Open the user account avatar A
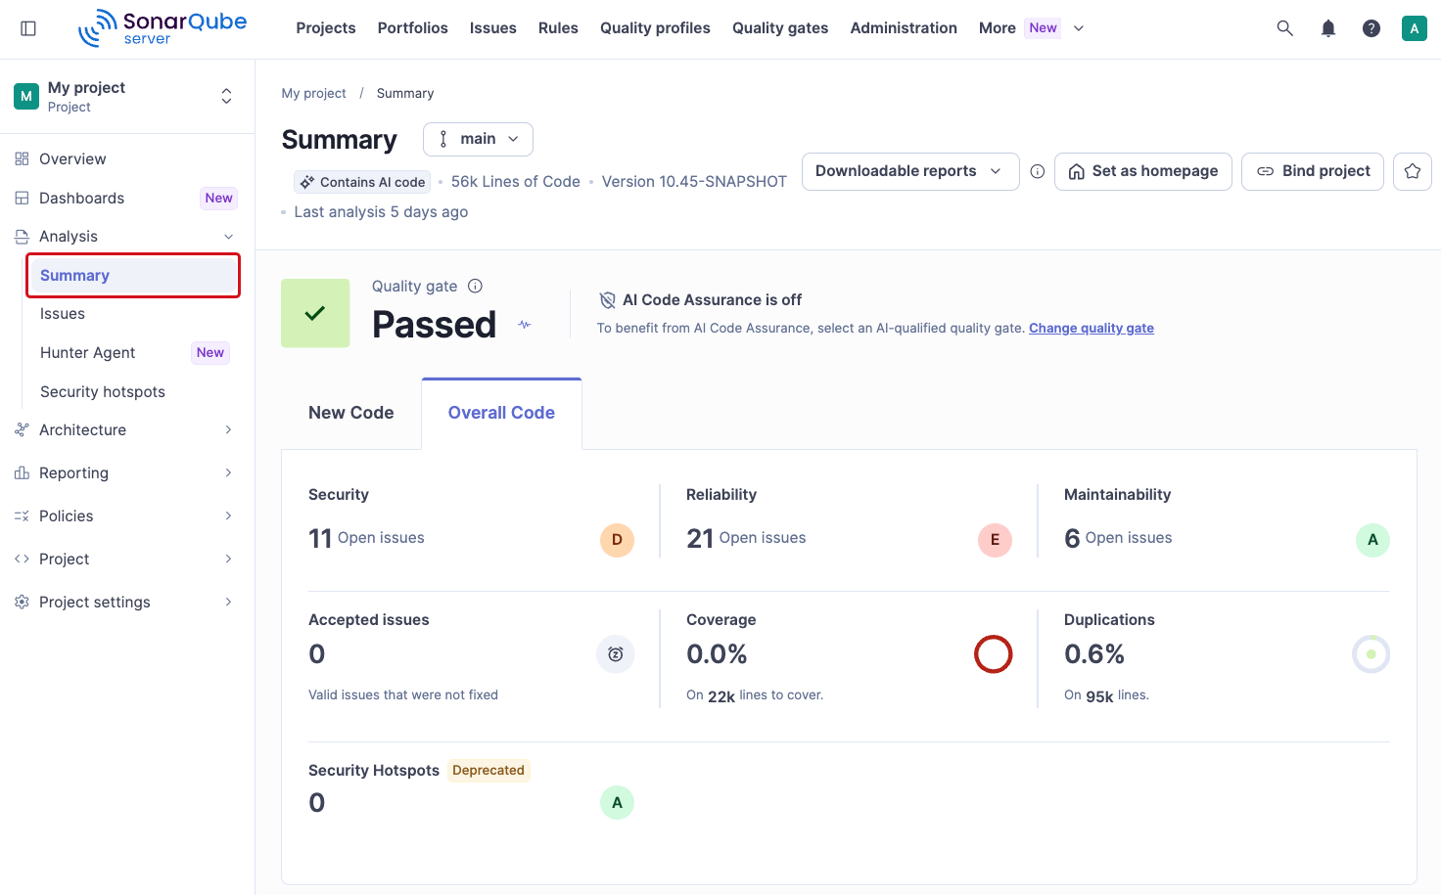The height and width of the screenshot is (895, 1441). pyautogui.click(x=1415, y=28)
